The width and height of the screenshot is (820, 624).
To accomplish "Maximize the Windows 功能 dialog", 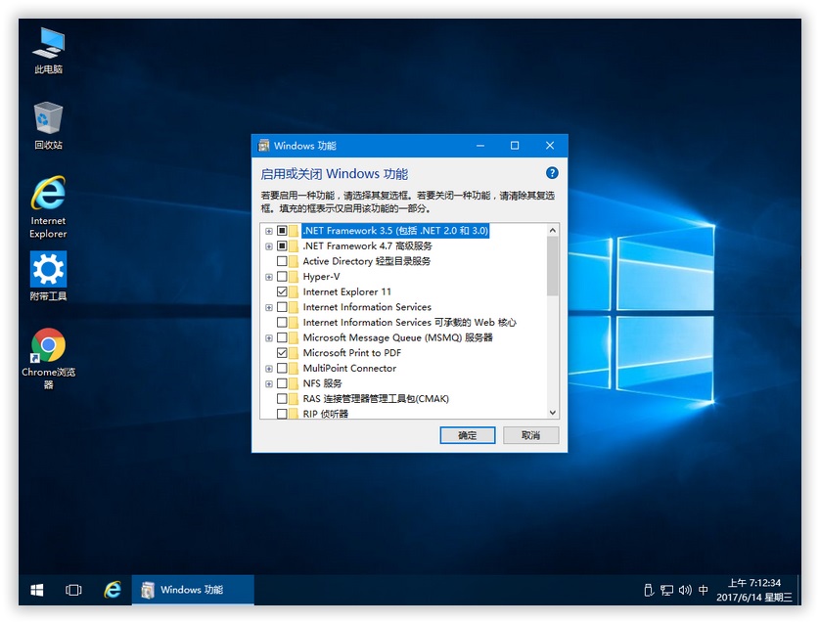I will pos(515,146).
